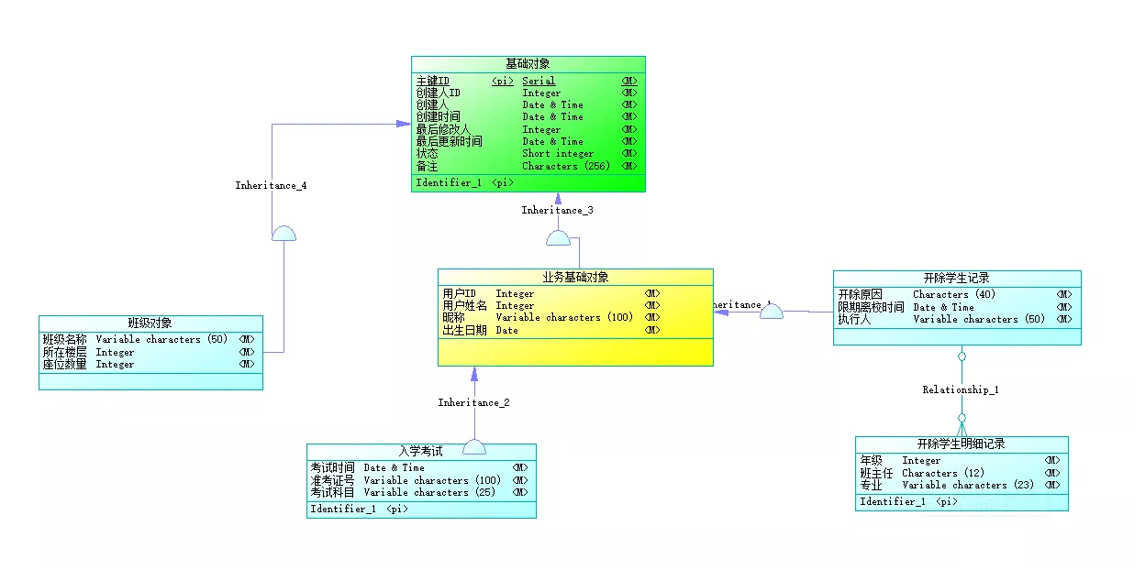
Task: Click the 创建时间 attribute row
Action: click(x=527, y=116)
